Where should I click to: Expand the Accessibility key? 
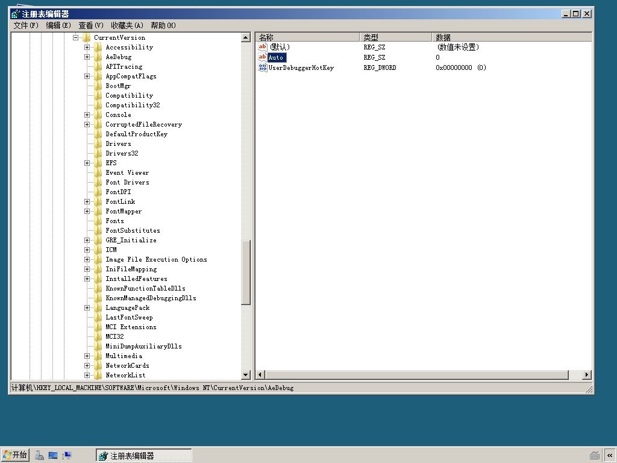(x=87, y=47)
